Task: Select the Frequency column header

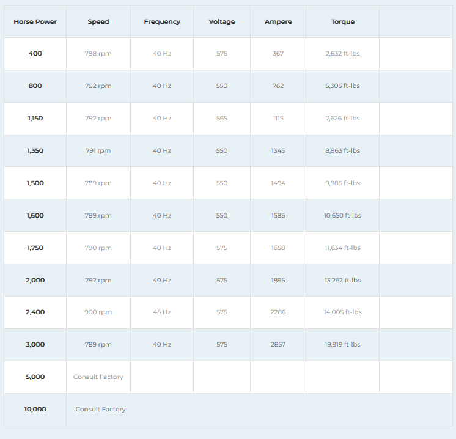Action: coord(162,21)
